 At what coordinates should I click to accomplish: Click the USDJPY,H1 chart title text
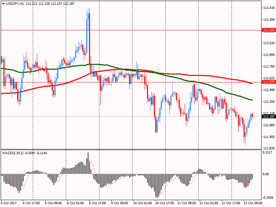[15, 4]
